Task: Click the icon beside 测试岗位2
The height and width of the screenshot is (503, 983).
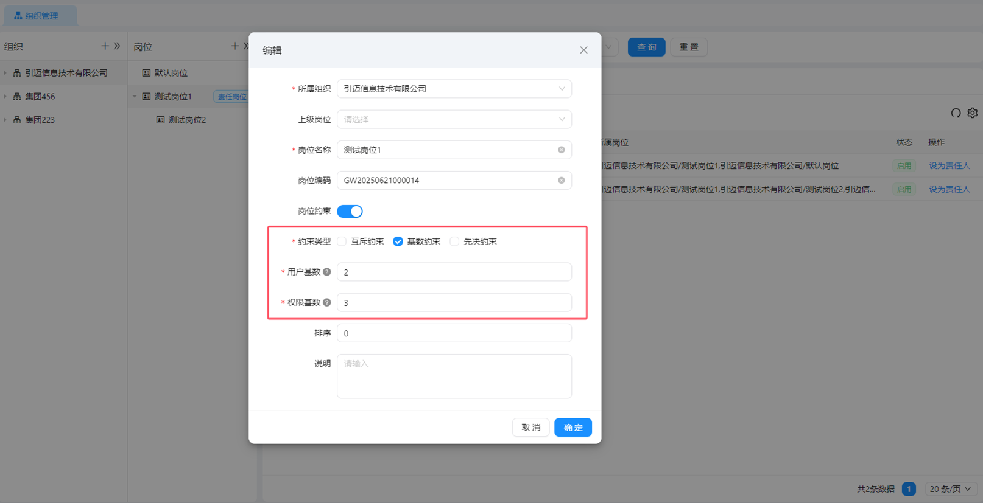Action: point(160,120)
